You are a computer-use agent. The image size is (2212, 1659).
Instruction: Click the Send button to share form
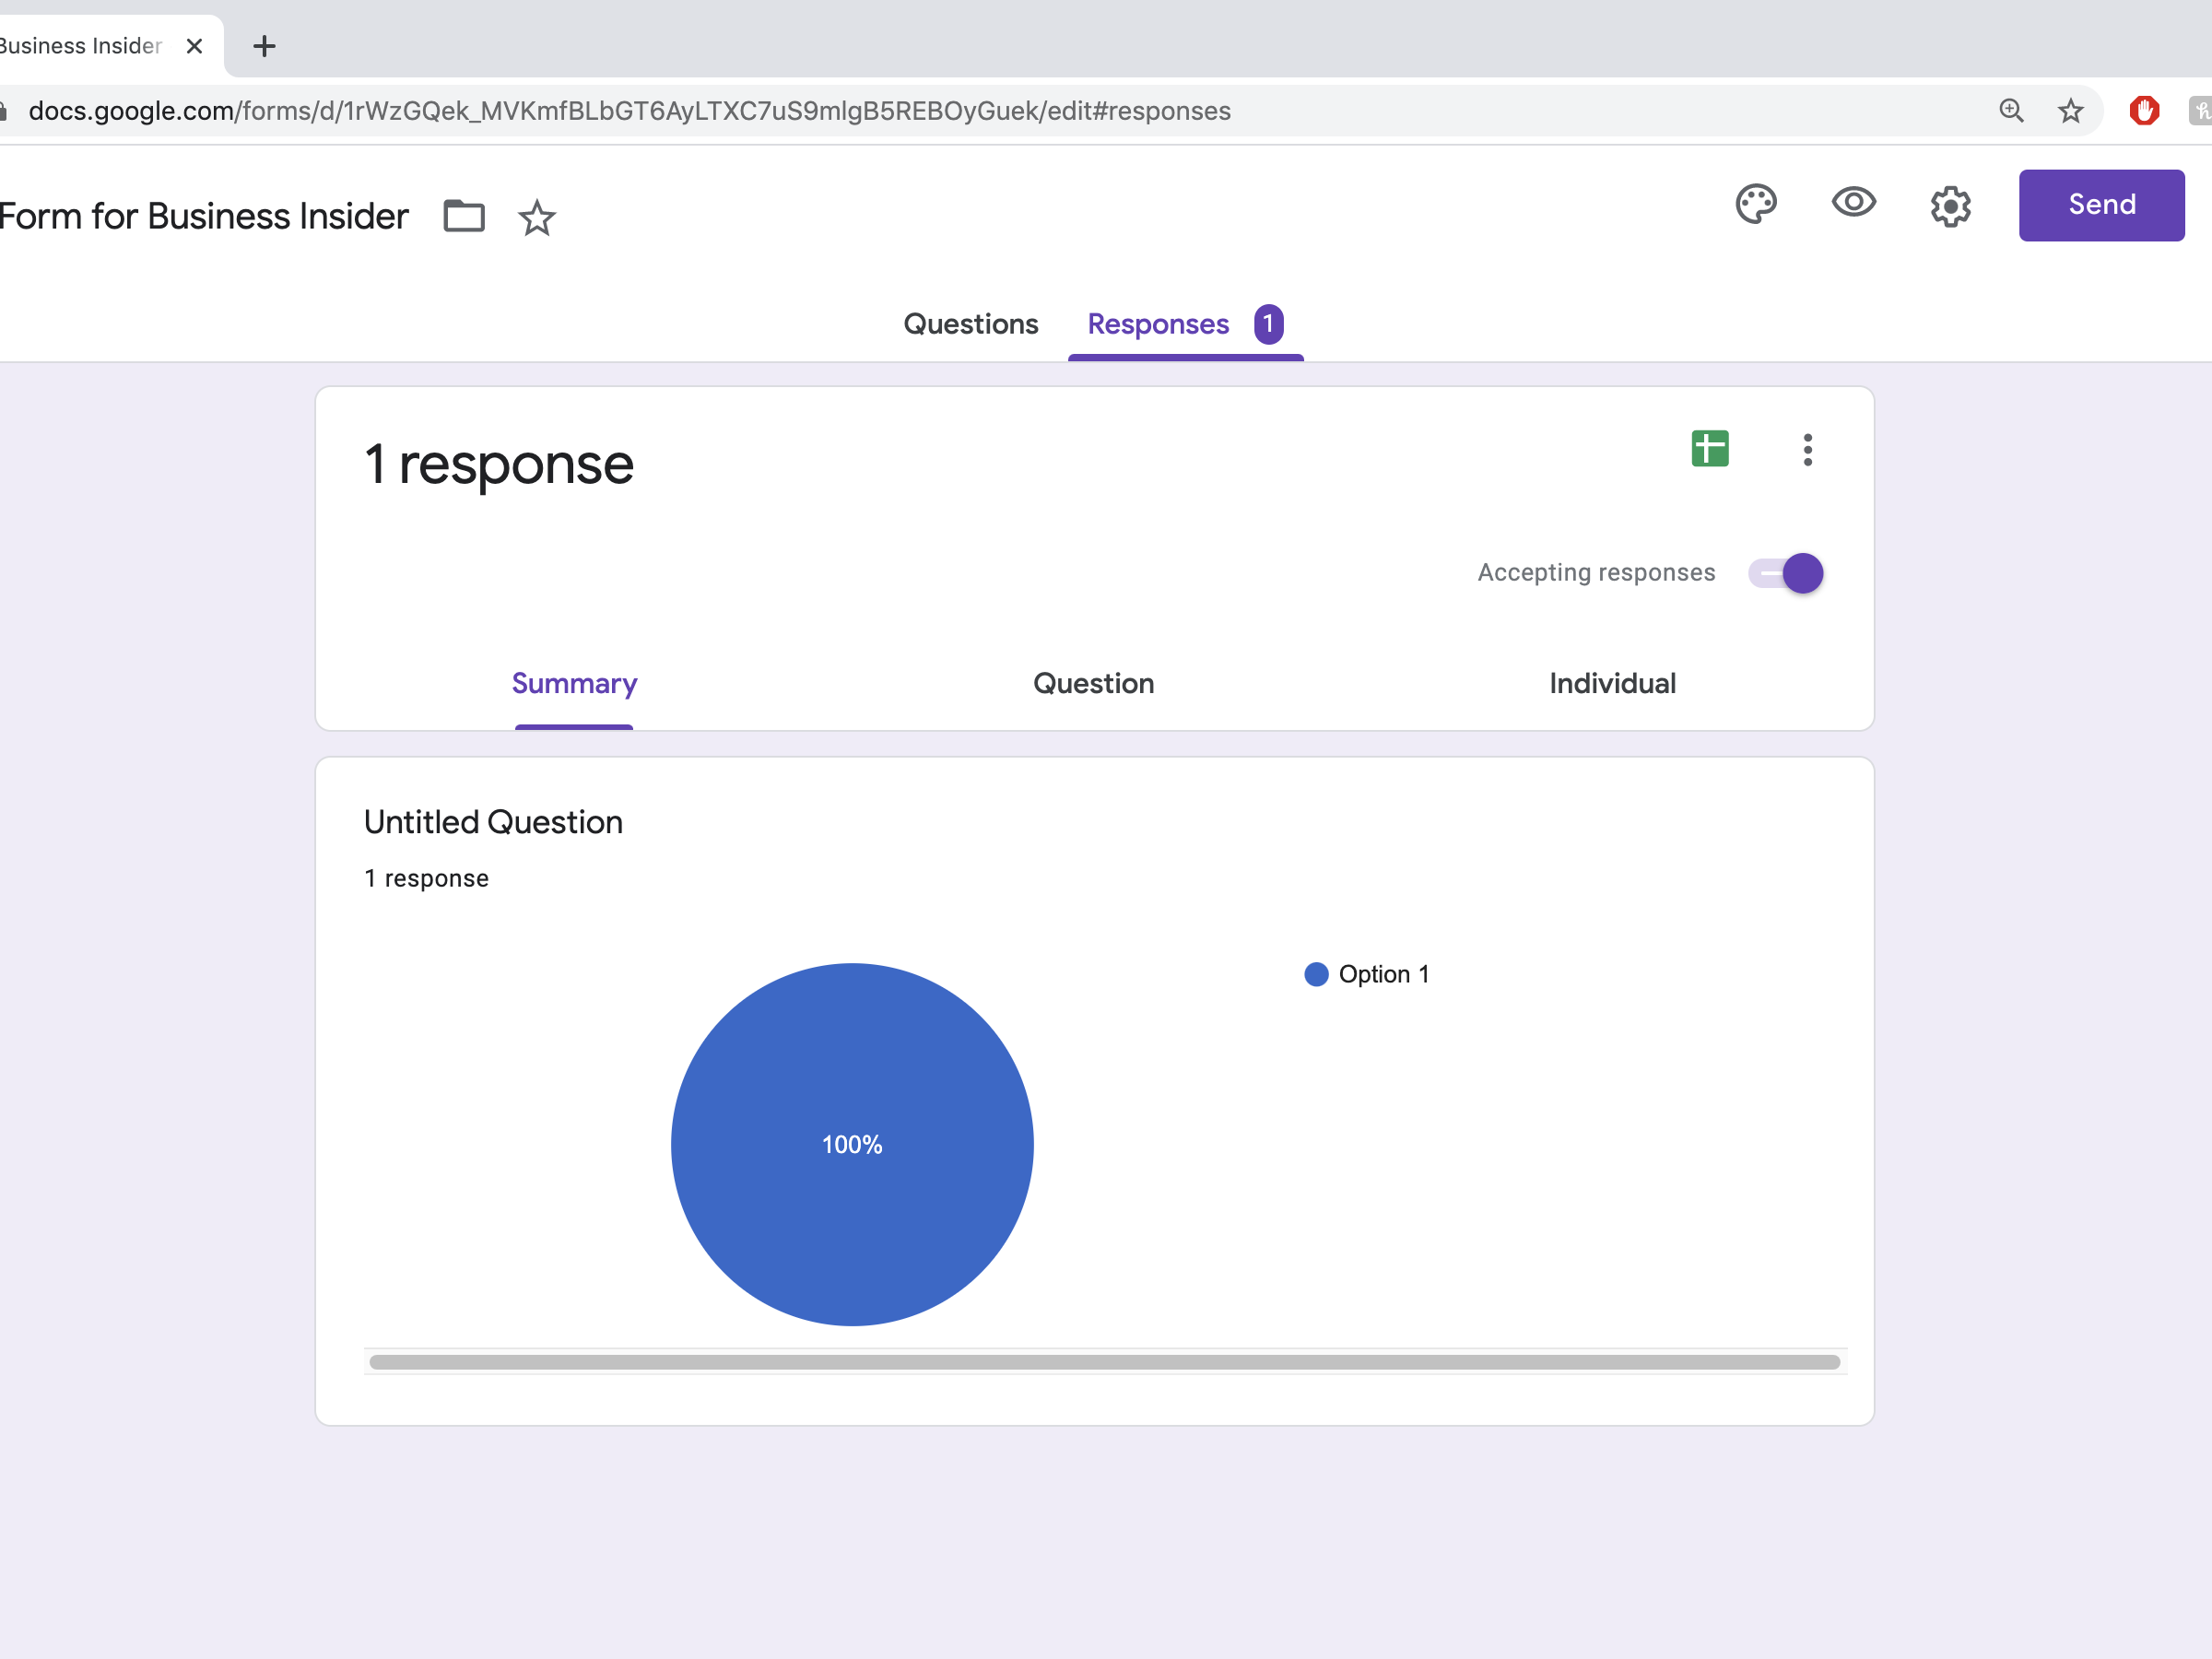point(2102,206)
